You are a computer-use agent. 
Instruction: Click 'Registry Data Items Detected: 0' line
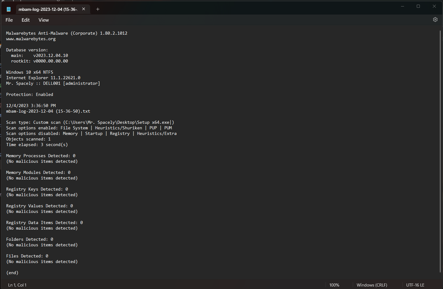click(x=44, y=222)
